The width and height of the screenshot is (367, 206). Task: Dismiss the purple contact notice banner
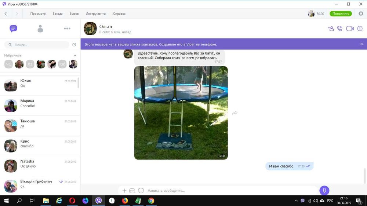(361, 44)
